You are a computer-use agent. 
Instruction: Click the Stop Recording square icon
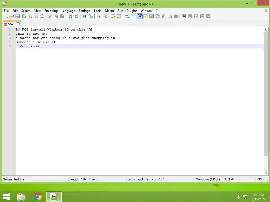190,16
